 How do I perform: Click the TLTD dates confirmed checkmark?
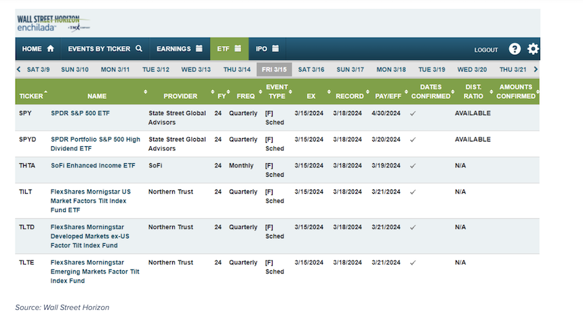point(413,227)
